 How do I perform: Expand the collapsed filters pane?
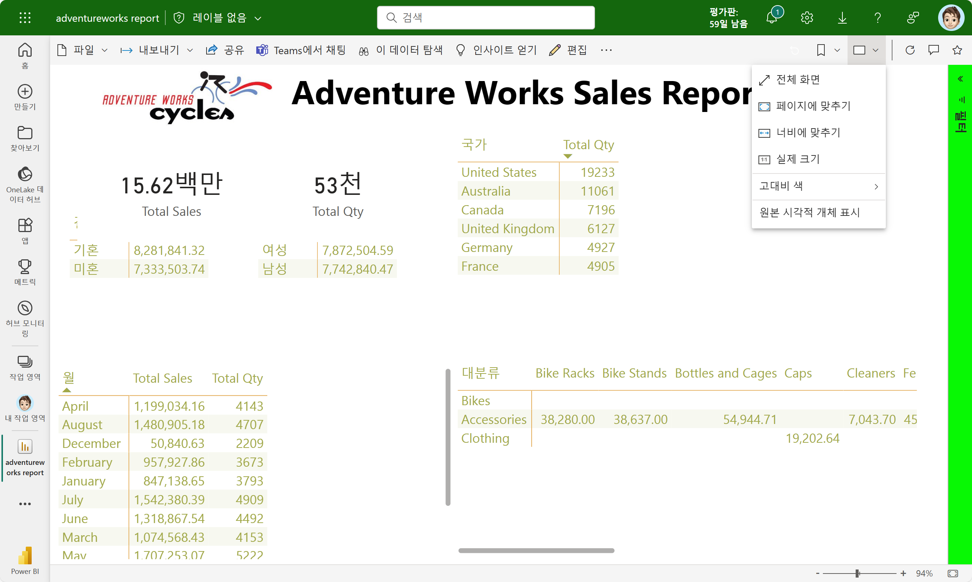point(960,79)
